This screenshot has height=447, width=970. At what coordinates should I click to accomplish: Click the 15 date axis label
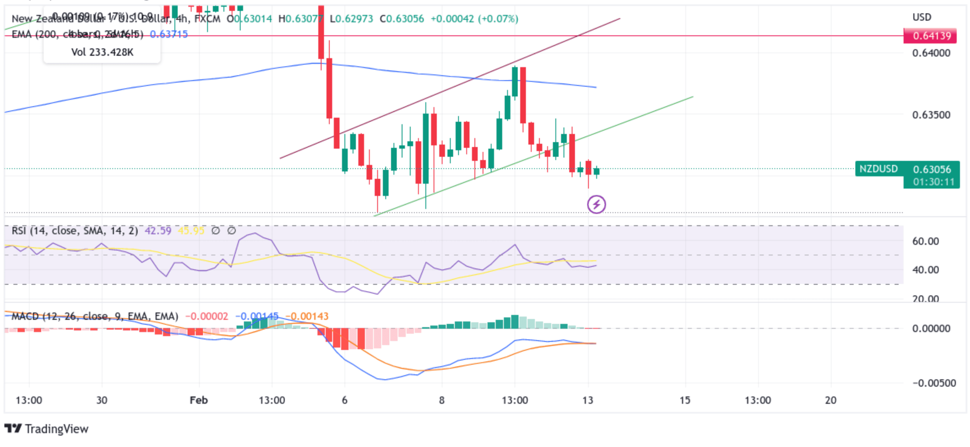click(685, 400)
